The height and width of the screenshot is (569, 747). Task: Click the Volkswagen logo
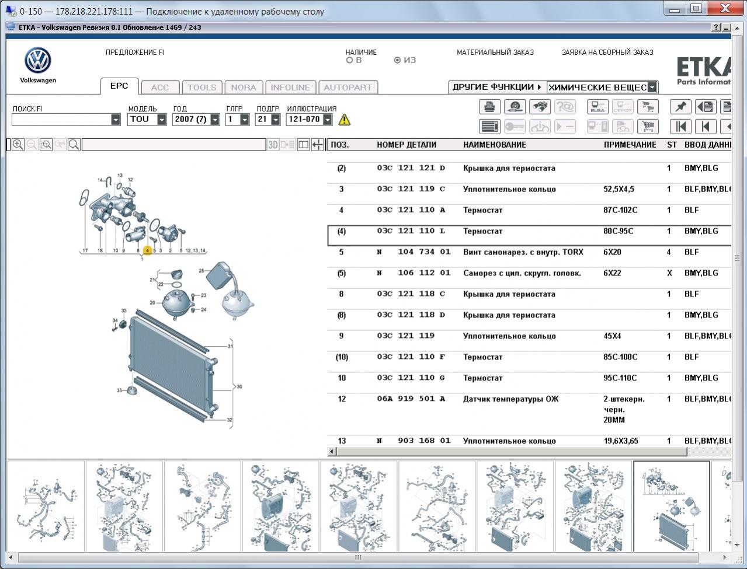(38, 61)
